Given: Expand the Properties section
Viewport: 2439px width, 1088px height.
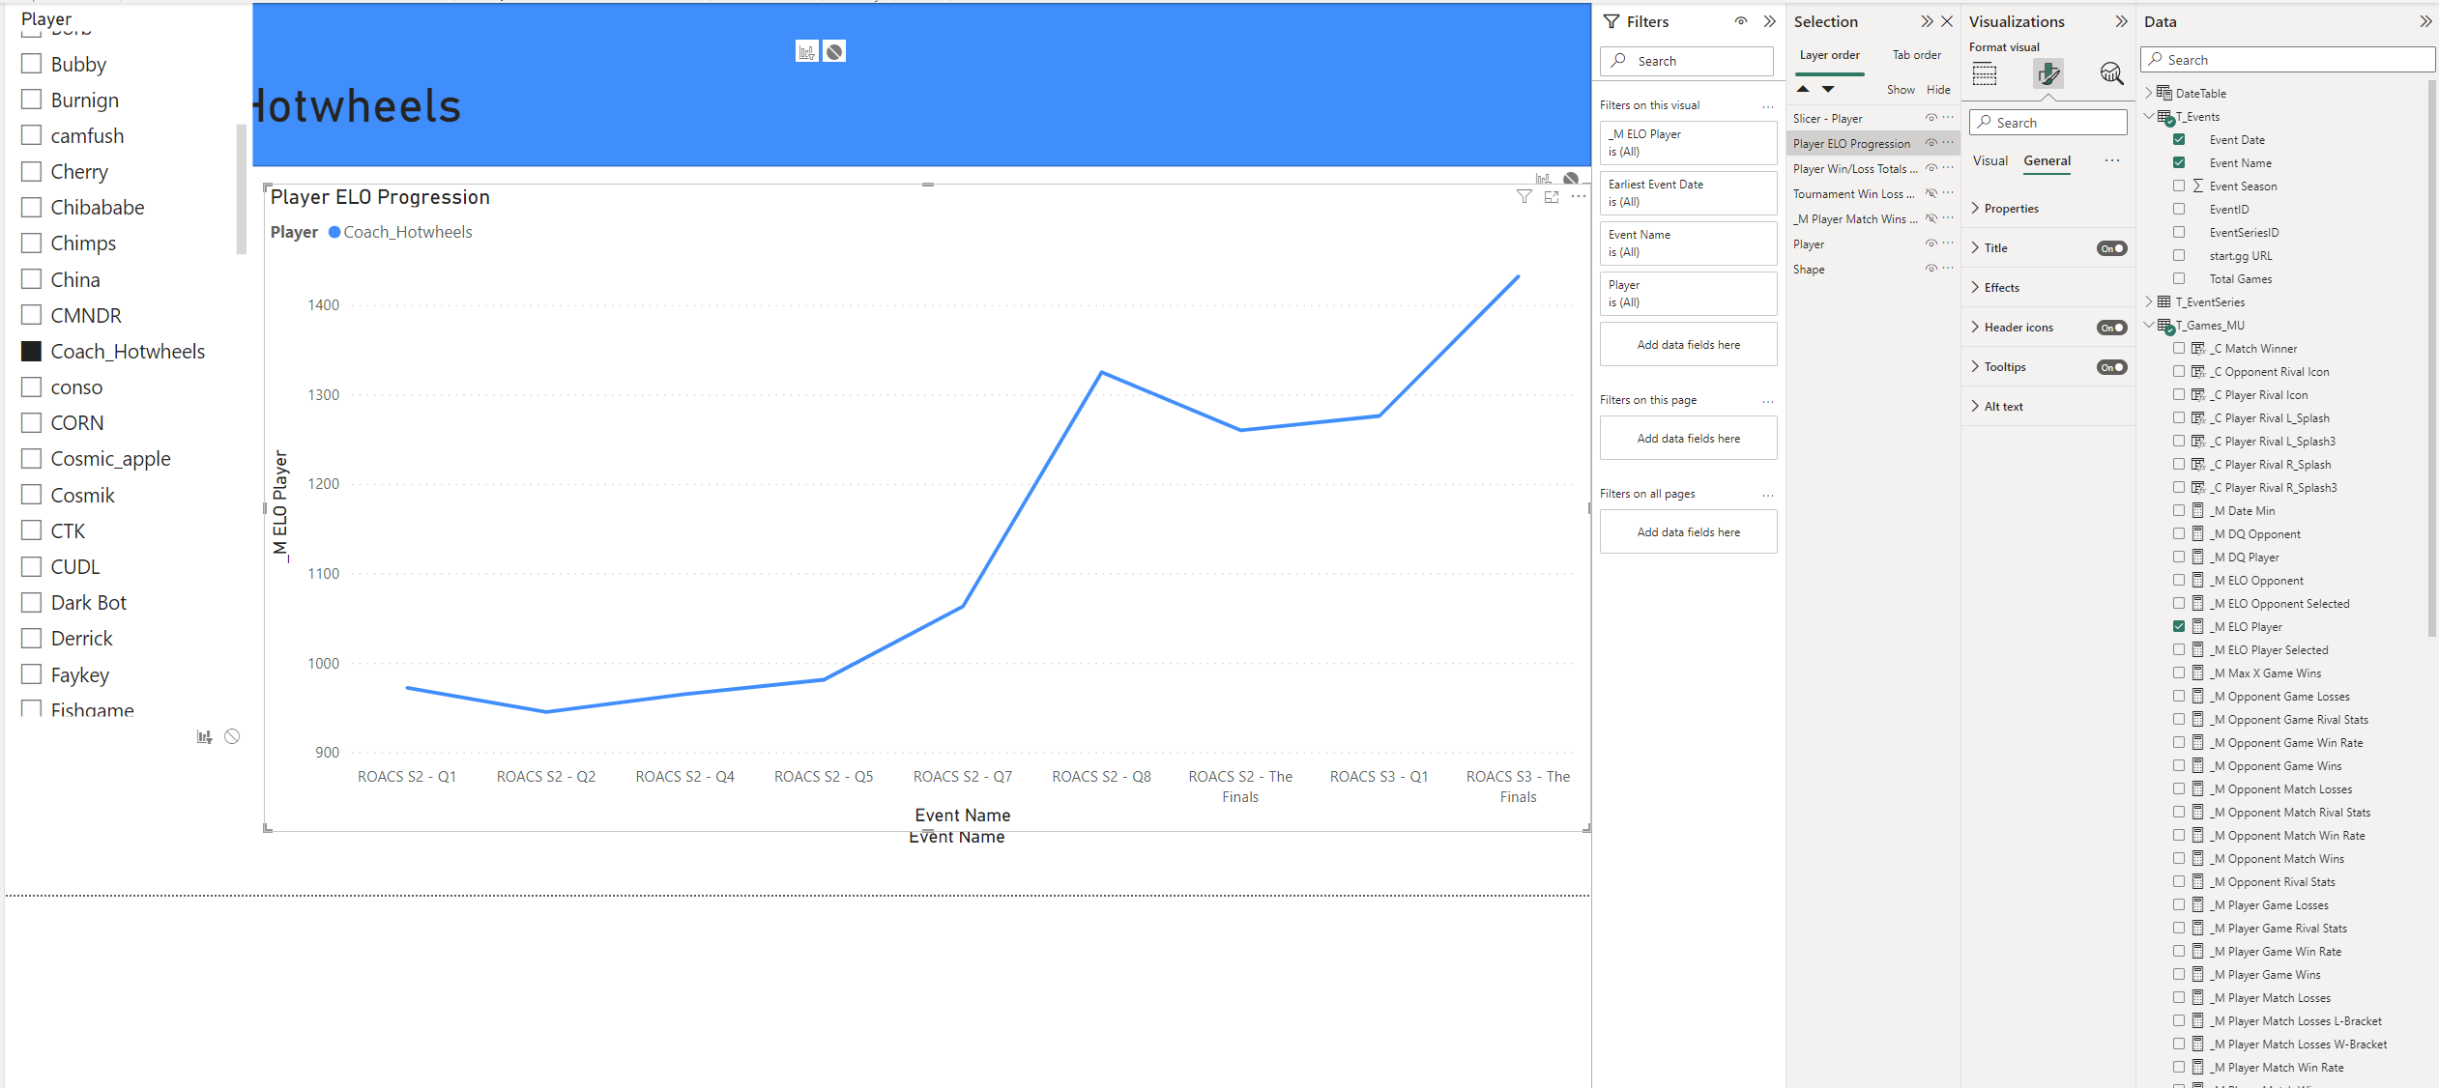Looking at the screenshot, I should tap(1975, 208).
